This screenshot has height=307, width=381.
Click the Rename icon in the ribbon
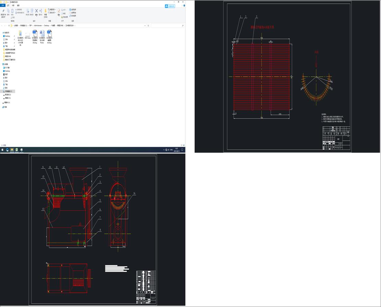[41, 11]
